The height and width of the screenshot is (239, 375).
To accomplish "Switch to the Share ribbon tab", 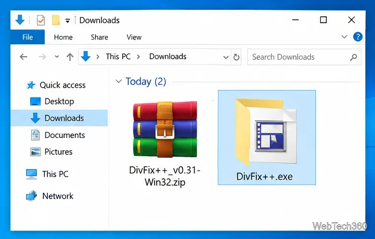I will click(x=99, y=37).
